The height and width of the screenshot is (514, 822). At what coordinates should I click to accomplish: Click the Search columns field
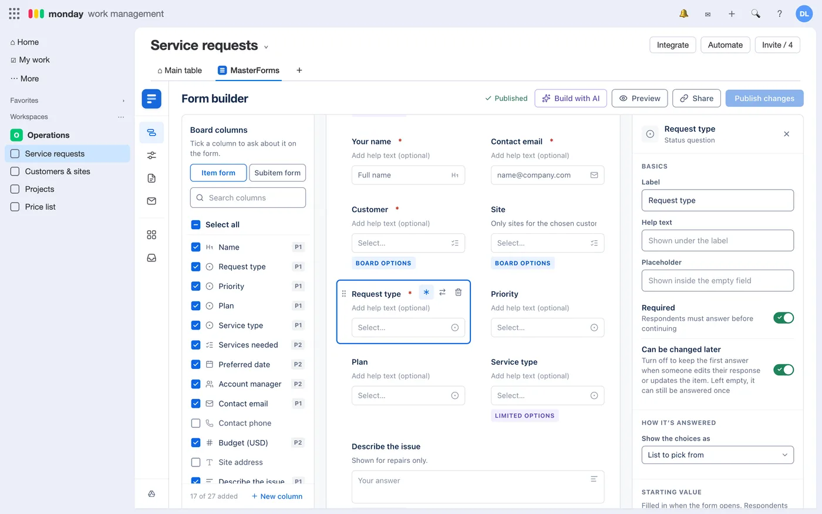tap(248, 198)
